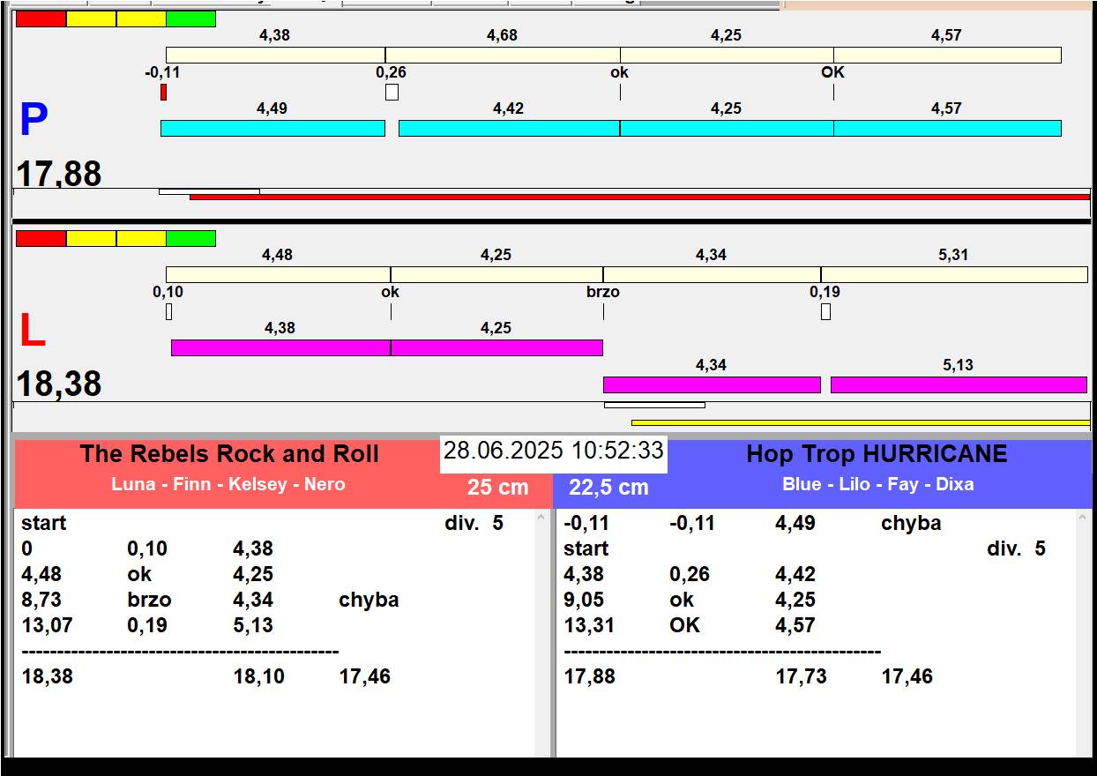Image resolution: width=1097 pixels, height=776 pixels.
Task: Click the 17,73 value in the Hurricane summary
Action: tap(802, 676)
